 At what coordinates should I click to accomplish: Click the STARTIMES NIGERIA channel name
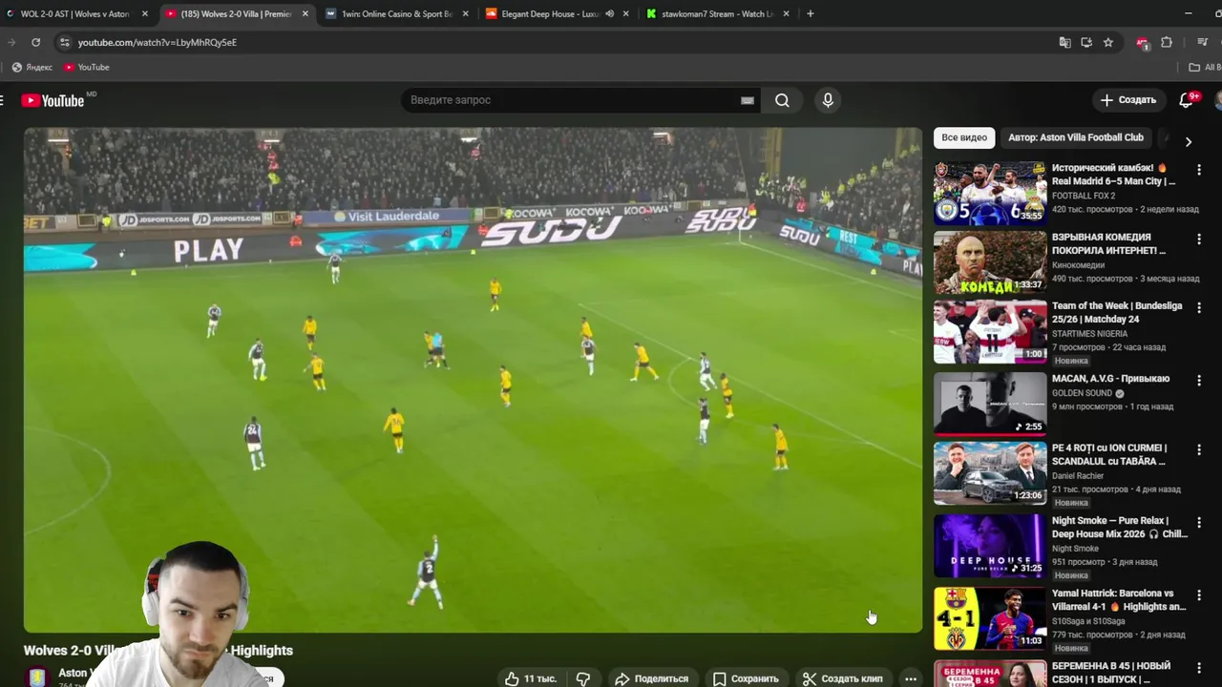click(x=1088, y=334)
